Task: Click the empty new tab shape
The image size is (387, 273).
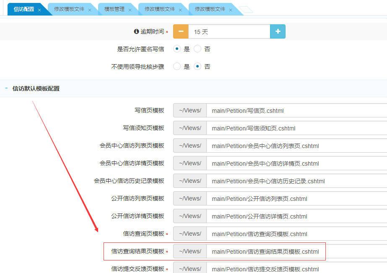Action: (x=246, y=10)
